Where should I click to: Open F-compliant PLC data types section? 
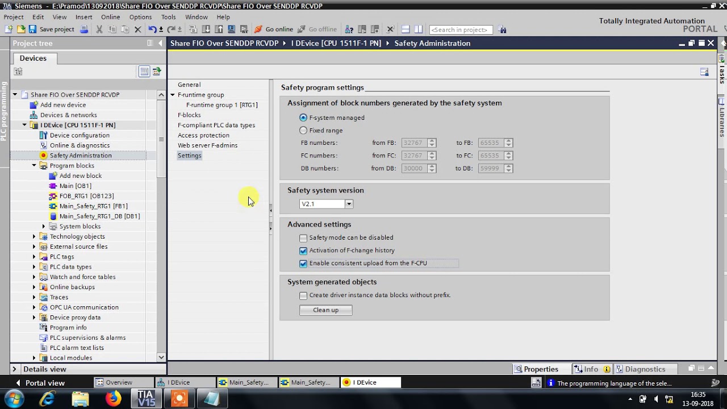pyautogui.click(x=216, y=125)
